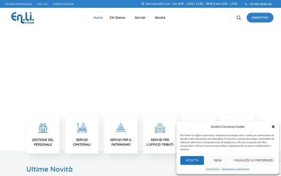Open the Servizi menu
The height and width of the screenshot is (176, 281).
pos(140,18)
